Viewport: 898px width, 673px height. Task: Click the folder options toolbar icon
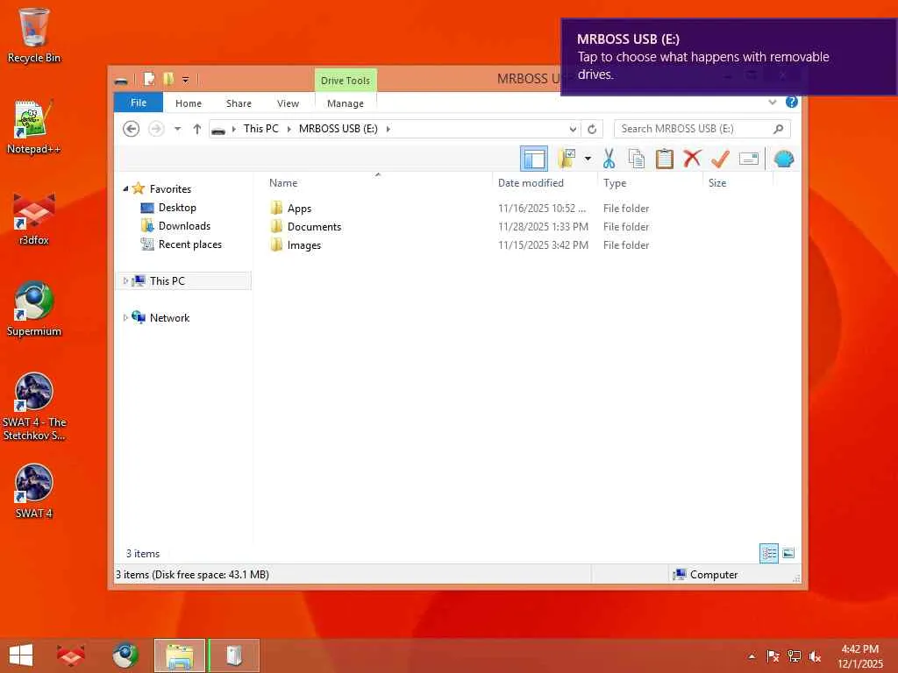point(567,159)
